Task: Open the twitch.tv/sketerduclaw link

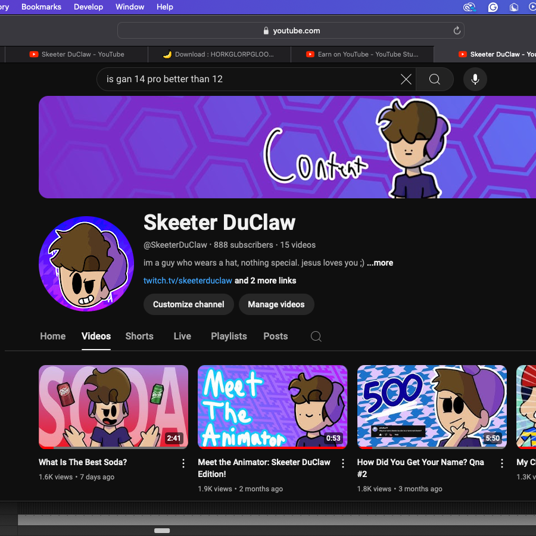Action: tap(188, 281)
